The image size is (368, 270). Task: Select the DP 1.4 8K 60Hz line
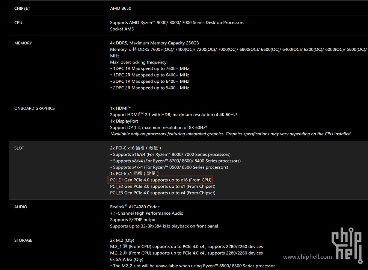click(x=158, y=127)
